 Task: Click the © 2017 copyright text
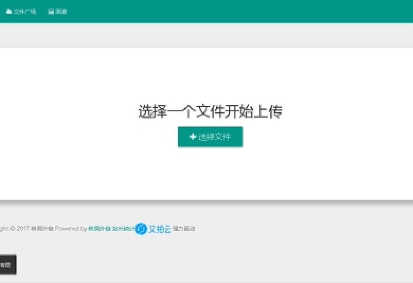19,229
